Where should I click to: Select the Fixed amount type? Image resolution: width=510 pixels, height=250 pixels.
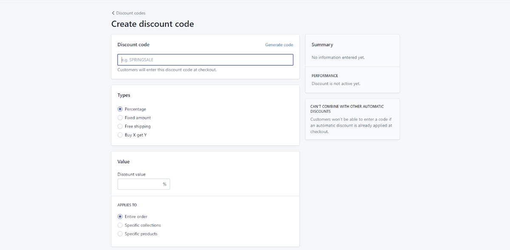[x=134, y=118]
